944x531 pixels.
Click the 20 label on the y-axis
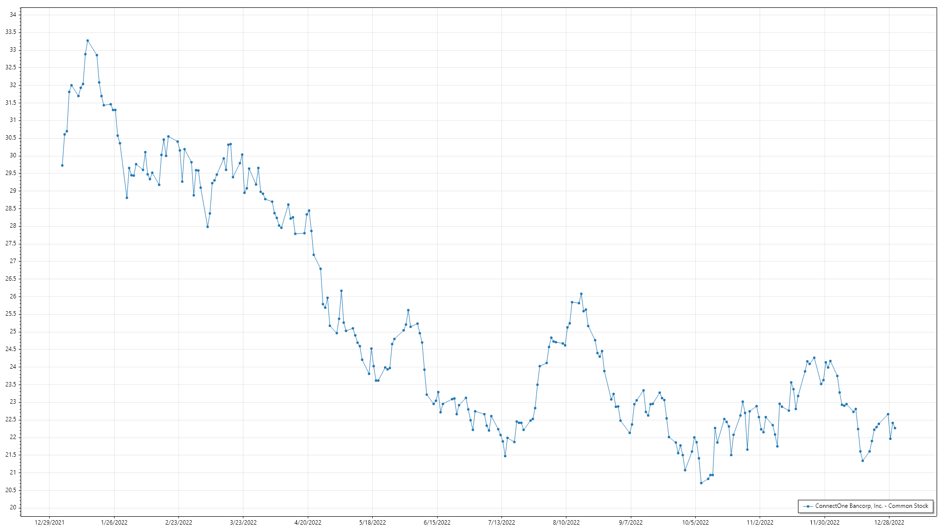pyautogui.click(x=13, y=507)
